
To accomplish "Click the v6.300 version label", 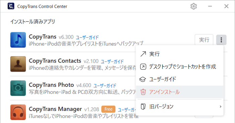I will (66, 37).
